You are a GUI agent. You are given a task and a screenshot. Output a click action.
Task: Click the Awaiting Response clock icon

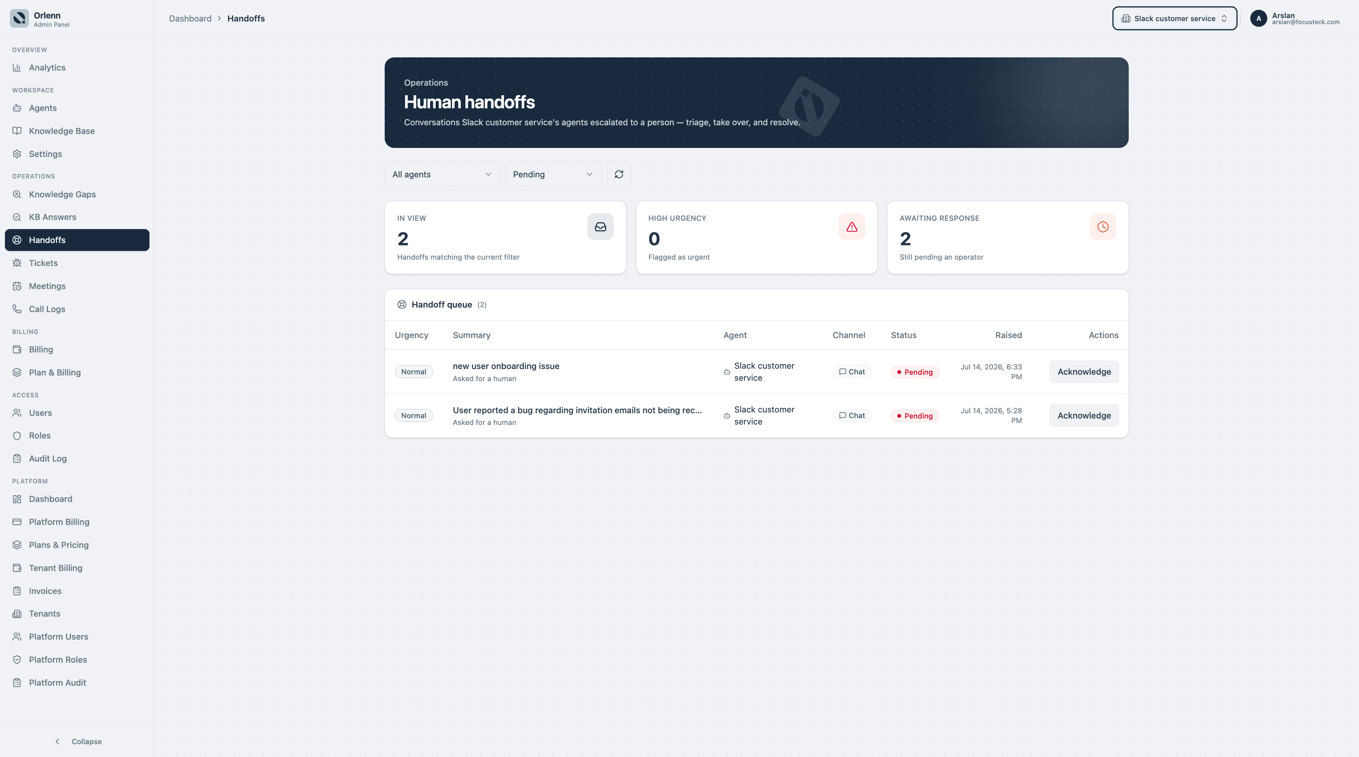point(1103,227)
